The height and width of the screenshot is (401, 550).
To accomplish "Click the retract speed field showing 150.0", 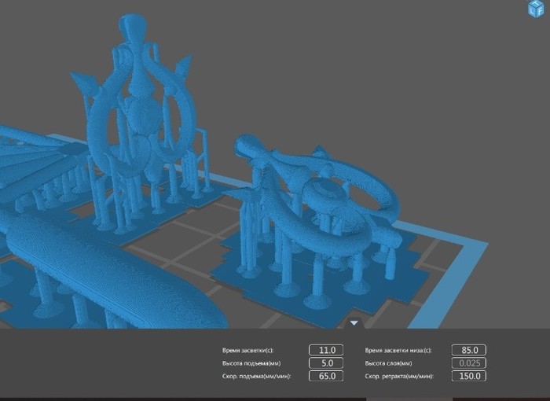I will 469,377.
